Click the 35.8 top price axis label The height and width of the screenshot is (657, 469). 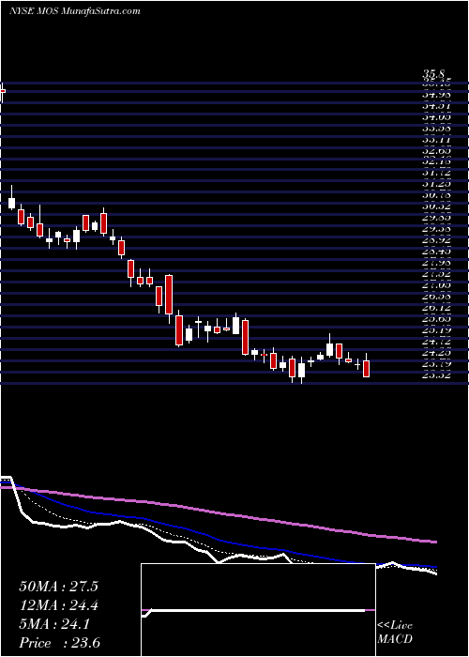pyautogui.click(x=433, y=75)
